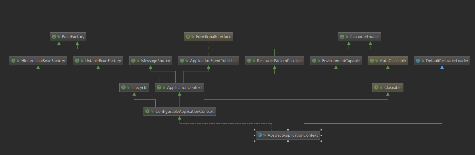The image size is (475, 155).
Task: Click the MessageSource node label
Action: click(x=155, y=61)
